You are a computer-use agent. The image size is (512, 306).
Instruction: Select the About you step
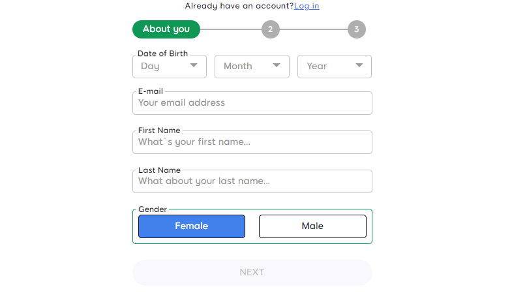(x=166, y=29)
